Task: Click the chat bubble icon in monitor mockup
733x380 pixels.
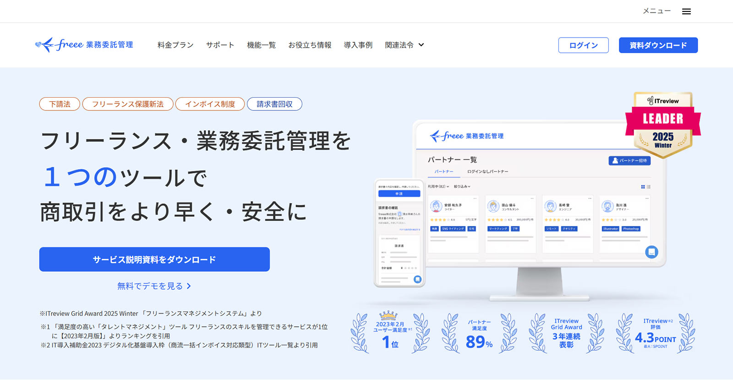Action: [x=651, y=252]
